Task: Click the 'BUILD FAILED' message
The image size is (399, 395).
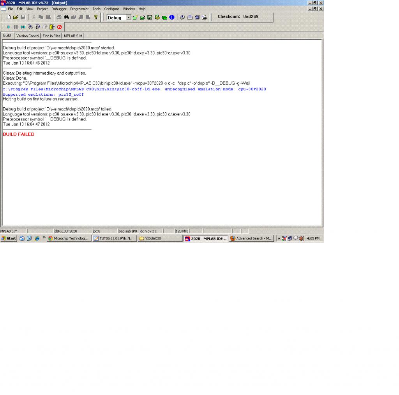Action: pos(19,134)
